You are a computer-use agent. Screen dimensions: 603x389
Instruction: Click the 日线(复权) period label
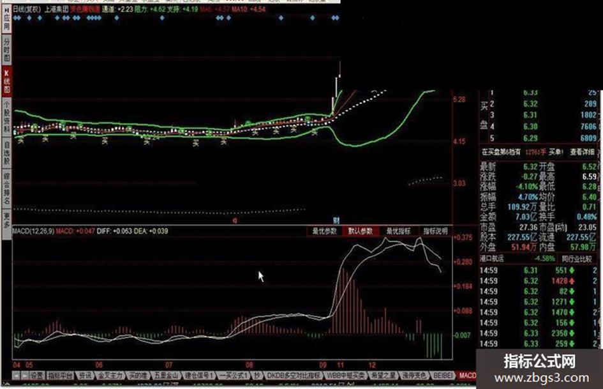tap(27, 9)
